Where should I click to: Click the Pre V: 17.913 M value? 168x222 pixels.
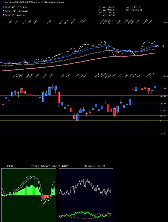(134, 10)
